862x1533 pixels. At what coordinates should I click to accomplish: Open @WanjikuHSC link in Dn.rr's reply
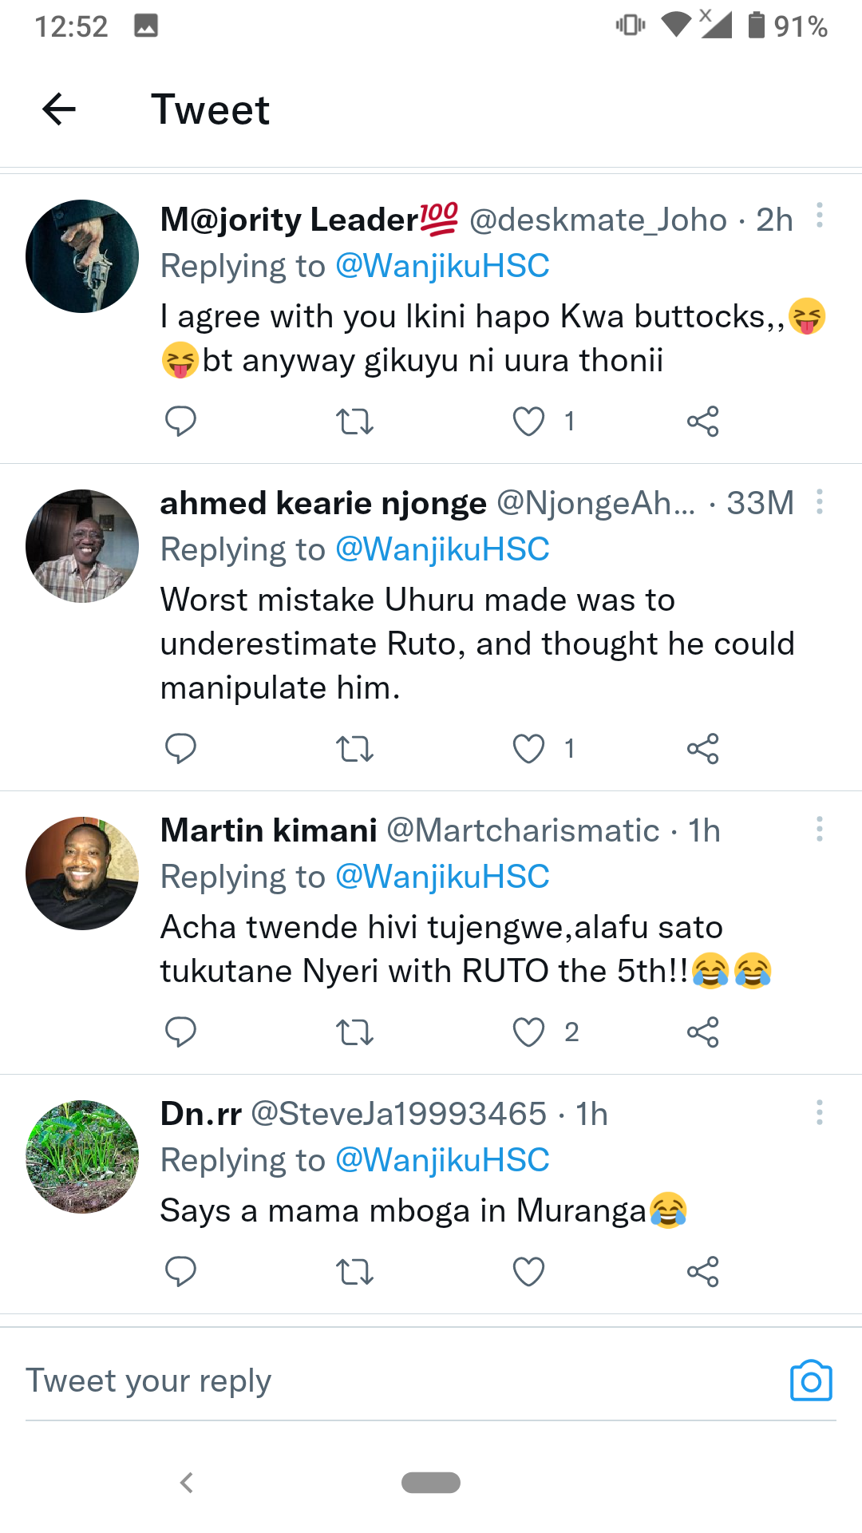tap(442, 1160)
